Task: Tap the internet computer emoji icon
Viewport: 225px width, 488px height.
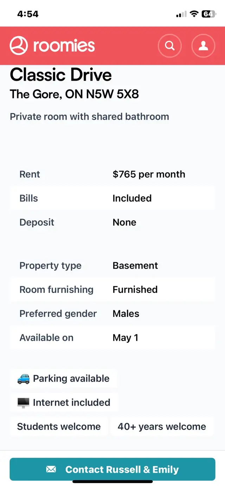Action: click(24, 402)
